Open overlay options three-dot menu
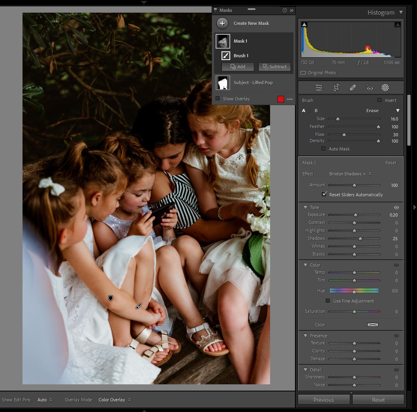The height and width of the screenshot is (412, 417). [290, 99]
